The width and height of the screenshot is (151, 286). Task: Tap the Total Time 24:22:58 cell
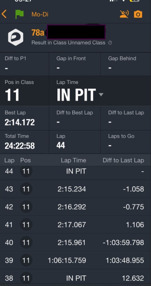[24, 142]
